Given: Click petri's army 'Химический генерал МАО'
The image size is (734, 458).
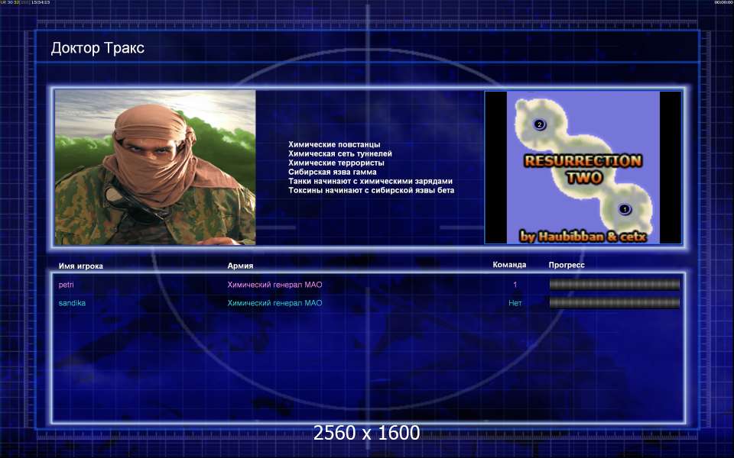Looking at the screenshot, I should 274,285.
